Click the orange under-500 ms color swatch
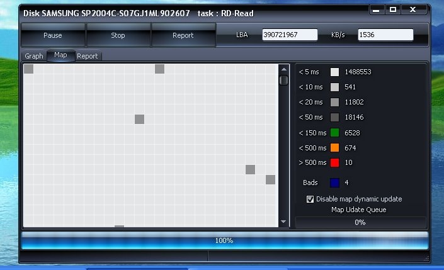The image size is (444, 270). tap(334, 148)
